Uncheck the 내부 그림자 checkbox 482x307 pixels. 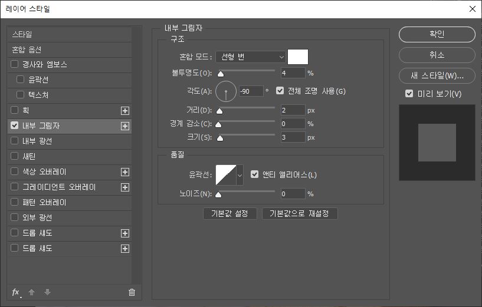click(14, 126)
